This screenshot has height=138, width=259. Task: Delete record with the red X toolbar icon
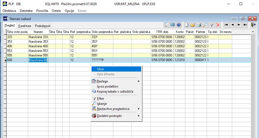point(218,25)
